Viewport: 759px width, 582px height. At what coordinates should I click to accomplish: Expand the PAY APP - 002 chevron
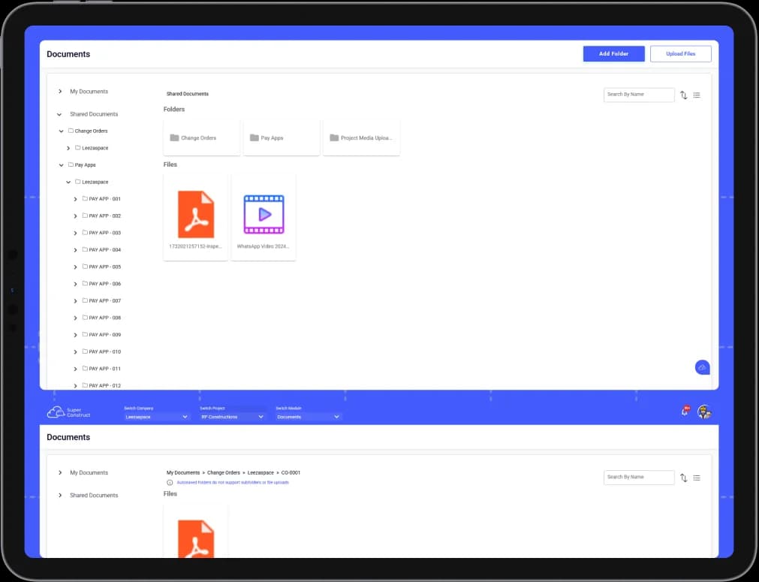tap(75, 216)
